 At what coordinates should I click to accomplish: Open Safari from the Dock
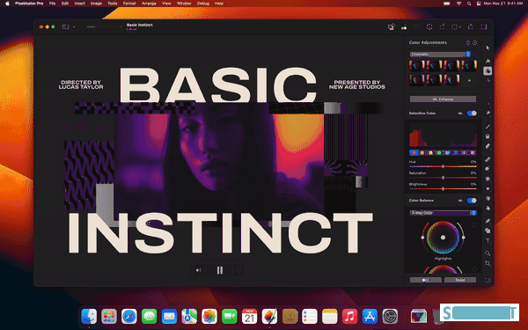(129, 317)
